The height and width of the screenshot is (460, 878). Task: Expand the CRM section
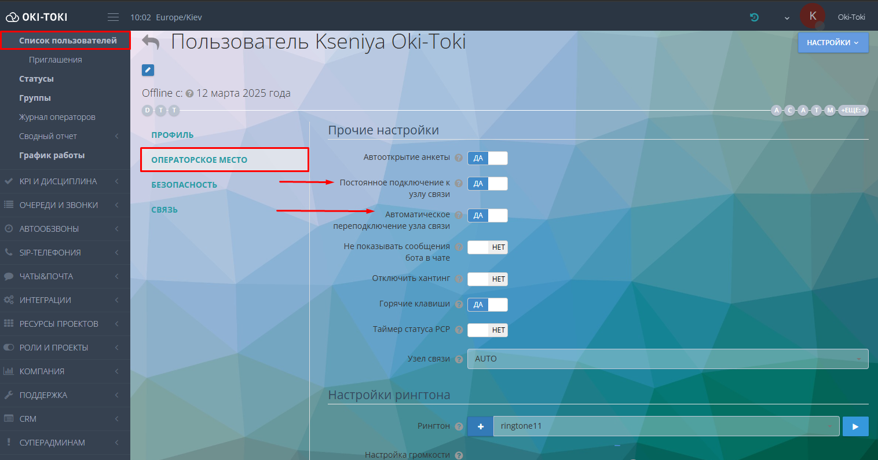tap(65, 419)
